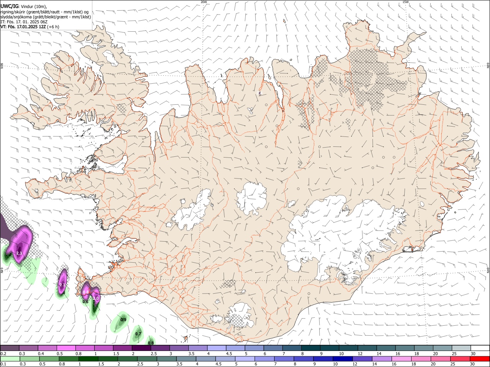
Task: Click the '15W' longitude label
Action: click(x=406, y=2)
